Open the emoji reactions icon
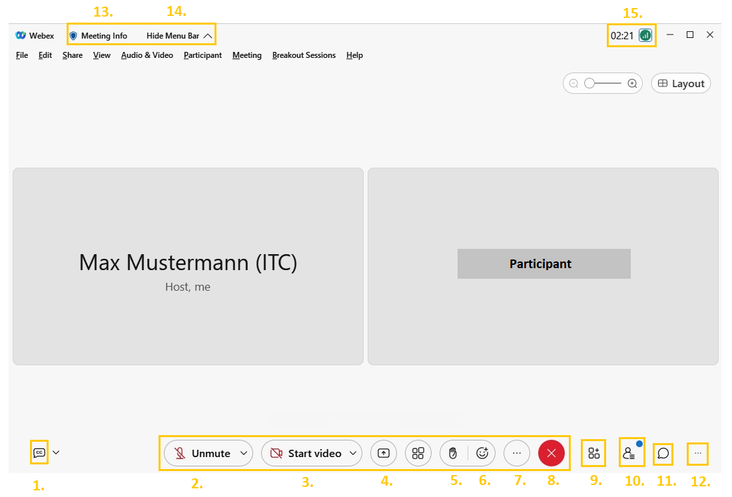Screen dimensions: 732x497 click(x=483, y=453)
